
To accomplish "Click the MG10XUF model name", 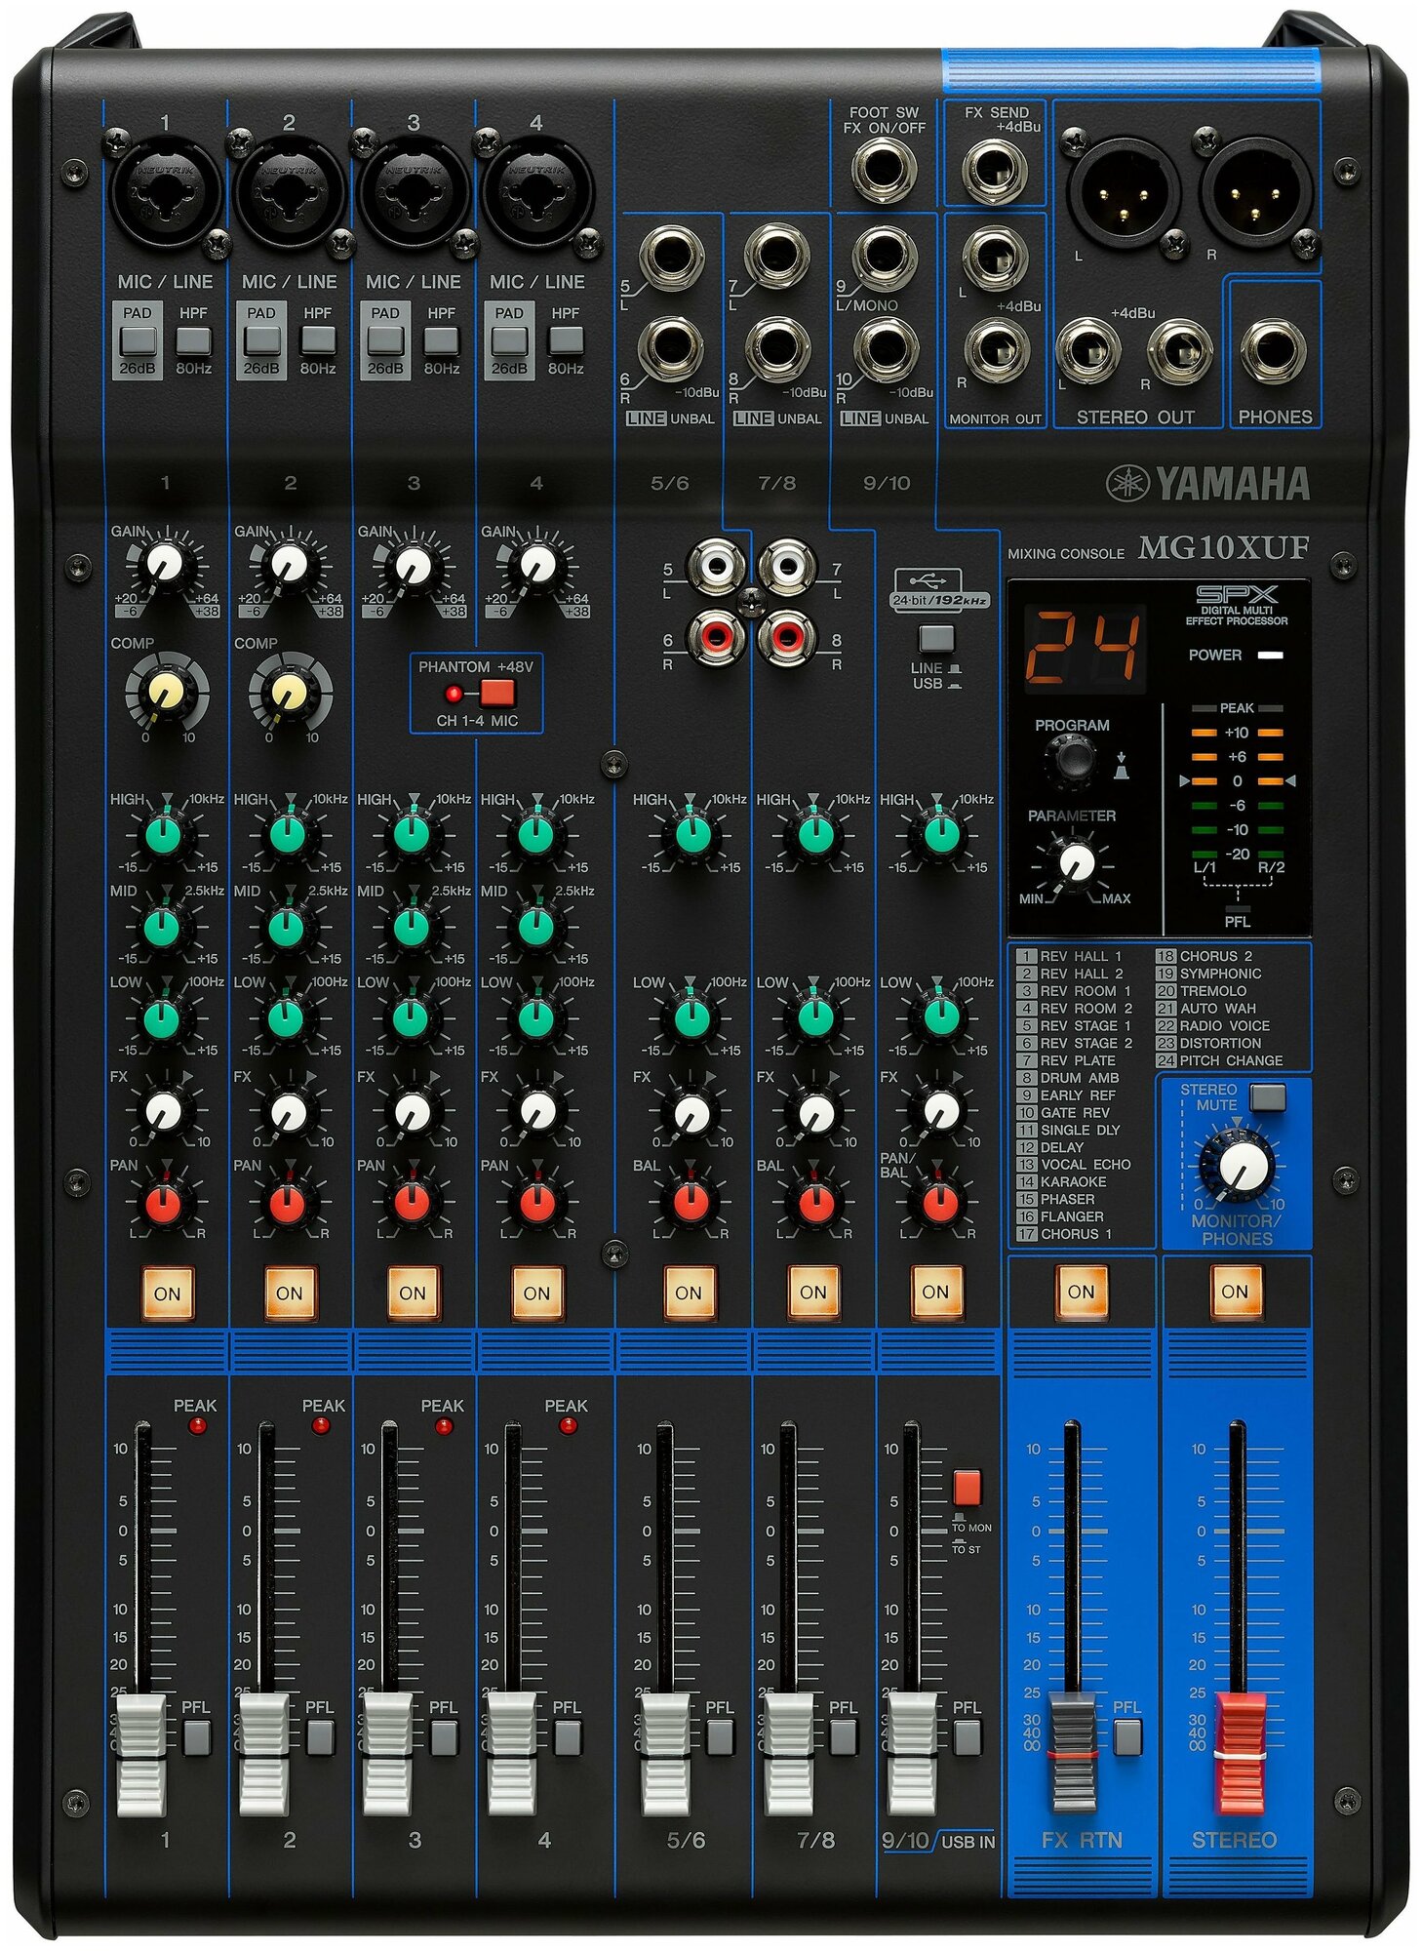I will pyautogui.click(x=1224, y=548).
